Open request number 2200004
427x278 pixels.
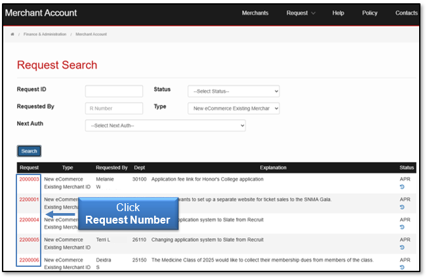pos(29,220)
